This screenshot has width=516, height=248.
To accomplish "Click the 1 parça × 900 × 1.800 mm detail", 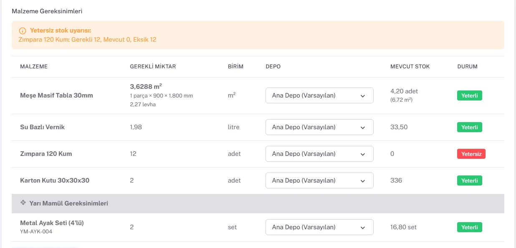I will 161,96.
